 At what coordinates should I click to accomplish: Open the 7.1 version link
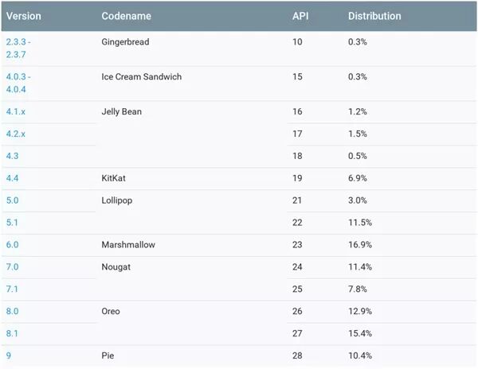[x=12, y=289]
